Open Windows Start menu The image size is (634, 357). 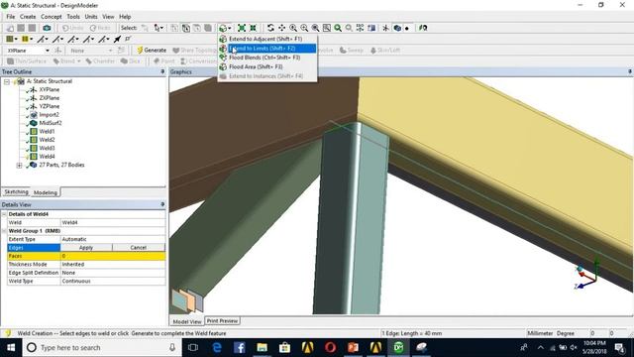11,348
